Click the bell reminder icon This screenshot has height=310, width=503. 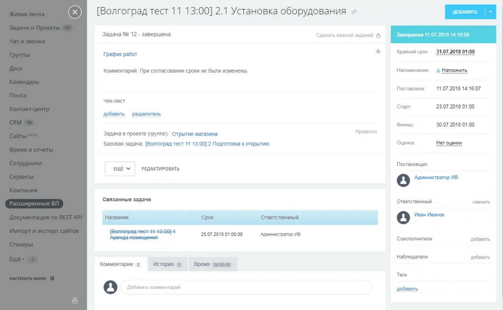click(x=439, y=71)
